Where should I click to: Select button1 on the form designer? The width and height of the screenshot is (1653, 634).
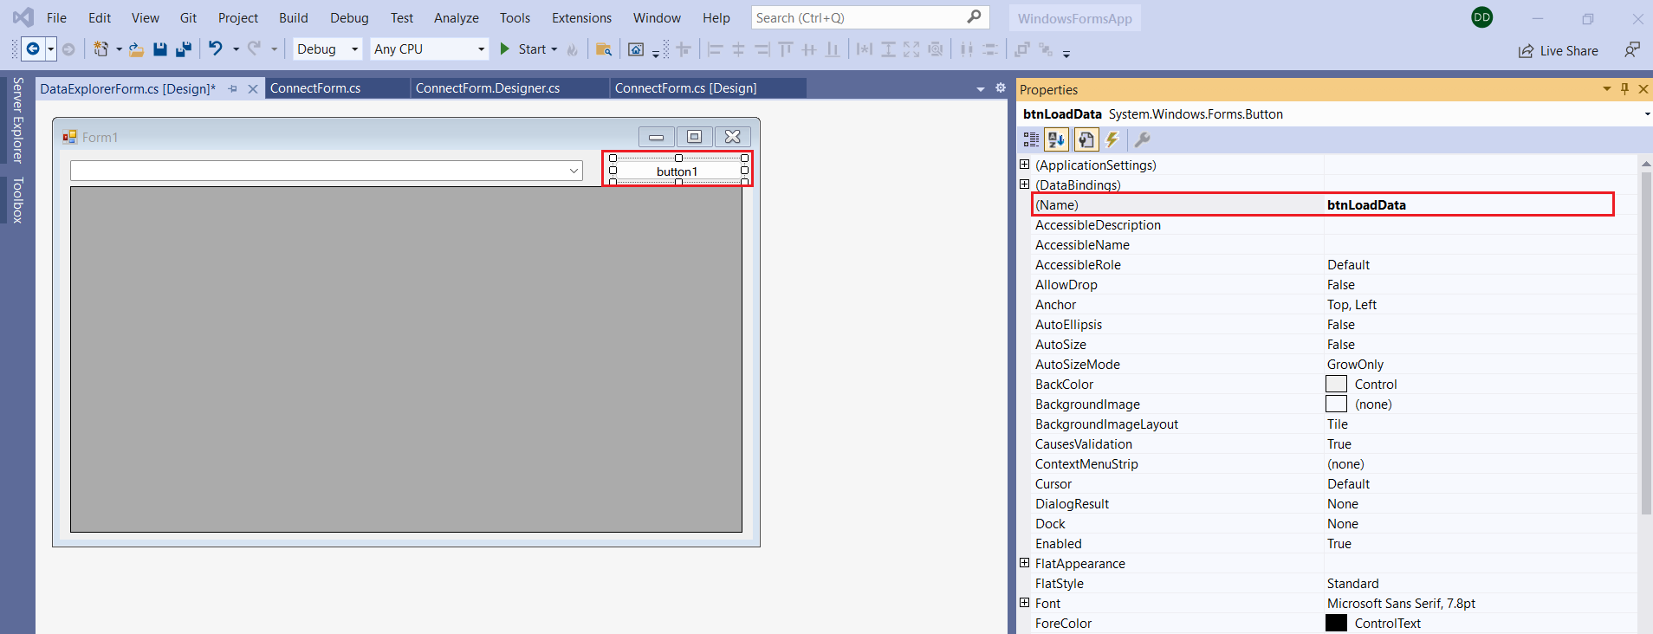677,171
